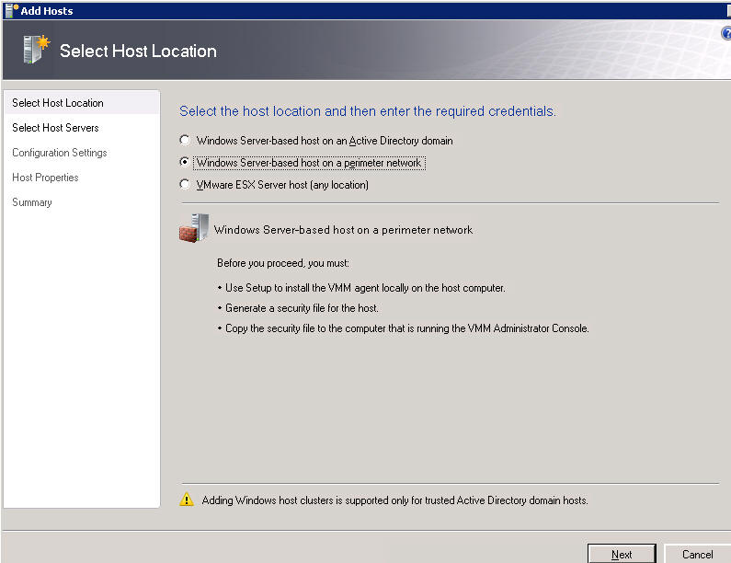Screen dimensions: 731x563
Task: Click the Next button
Action: [x=622, y=554]
